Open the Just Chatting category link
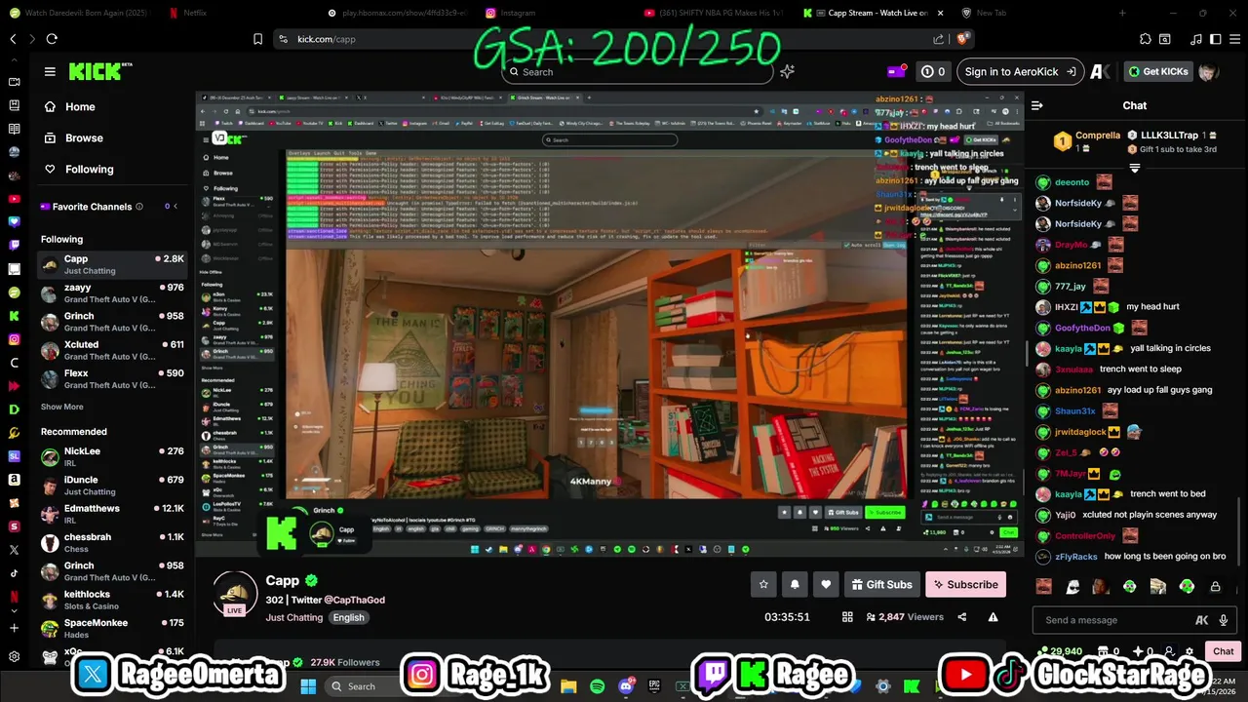 coord(293,617)
